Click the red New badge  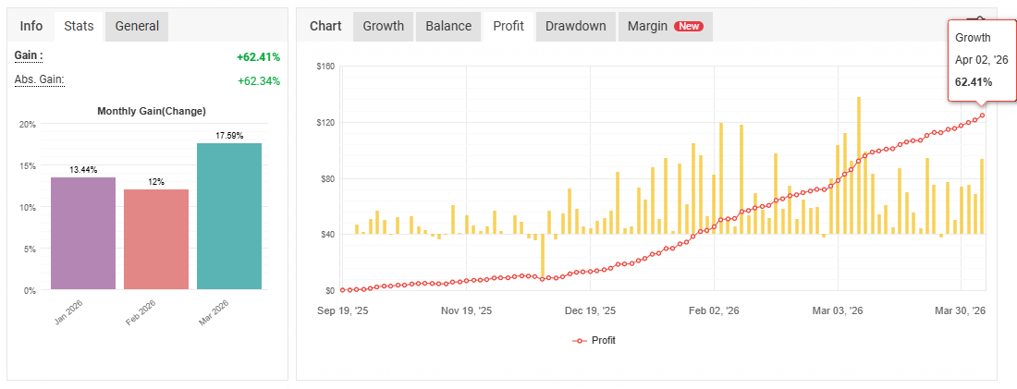(689, 26)
